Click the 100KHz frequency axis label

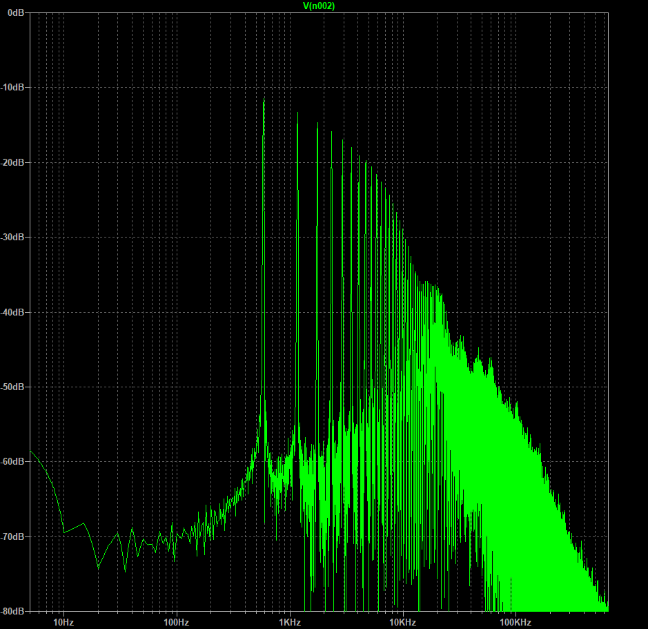click(514, 622)
